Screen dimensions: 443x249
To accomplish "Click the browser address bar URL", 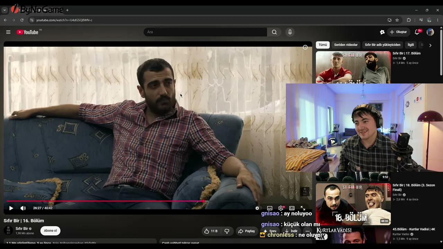I will point(64,20).
